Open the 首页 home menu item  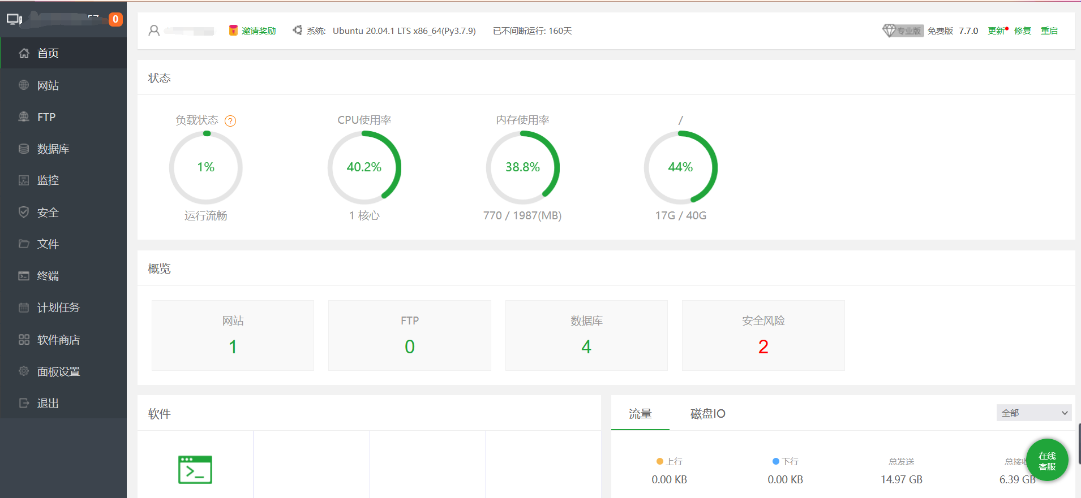tap(63, 53)
